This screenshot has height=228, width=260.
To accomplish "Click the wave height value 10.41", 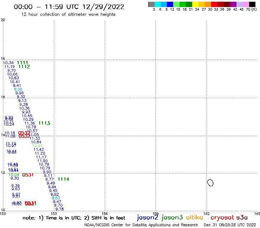I will [x=15, y=82].
